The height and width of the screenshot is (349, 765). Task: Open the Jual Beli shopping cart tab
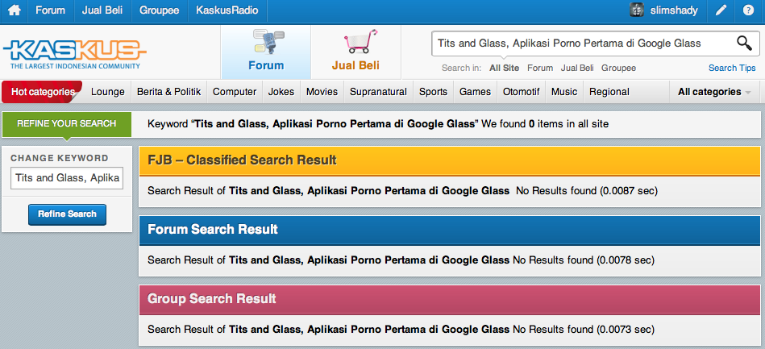(x=355, y=52)
